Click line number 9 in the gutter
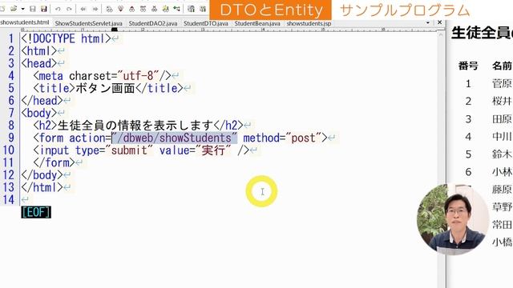Viewport: 513px width, 288px height. [10, 138]
